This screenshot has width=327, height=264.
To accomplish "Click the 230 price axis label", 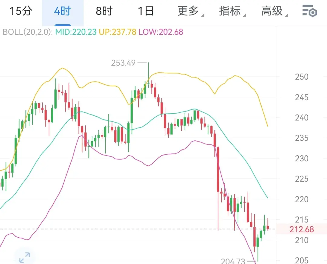I will [302, 158].
